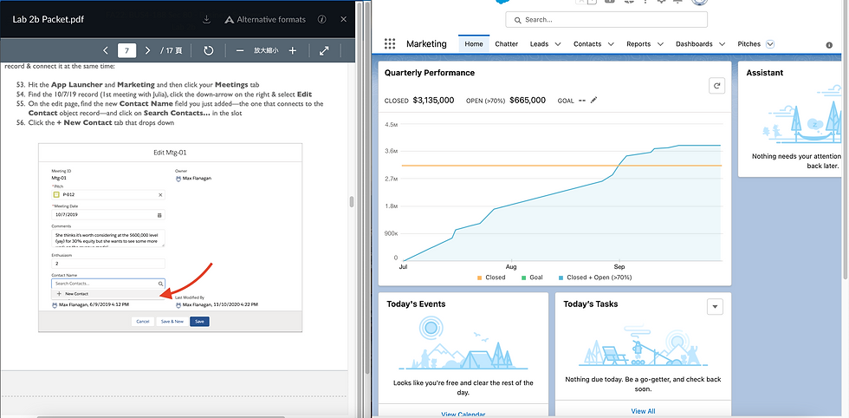Click the Quarterly Performance heading
The image size is (849, 418).
click(x=430, y=73)
